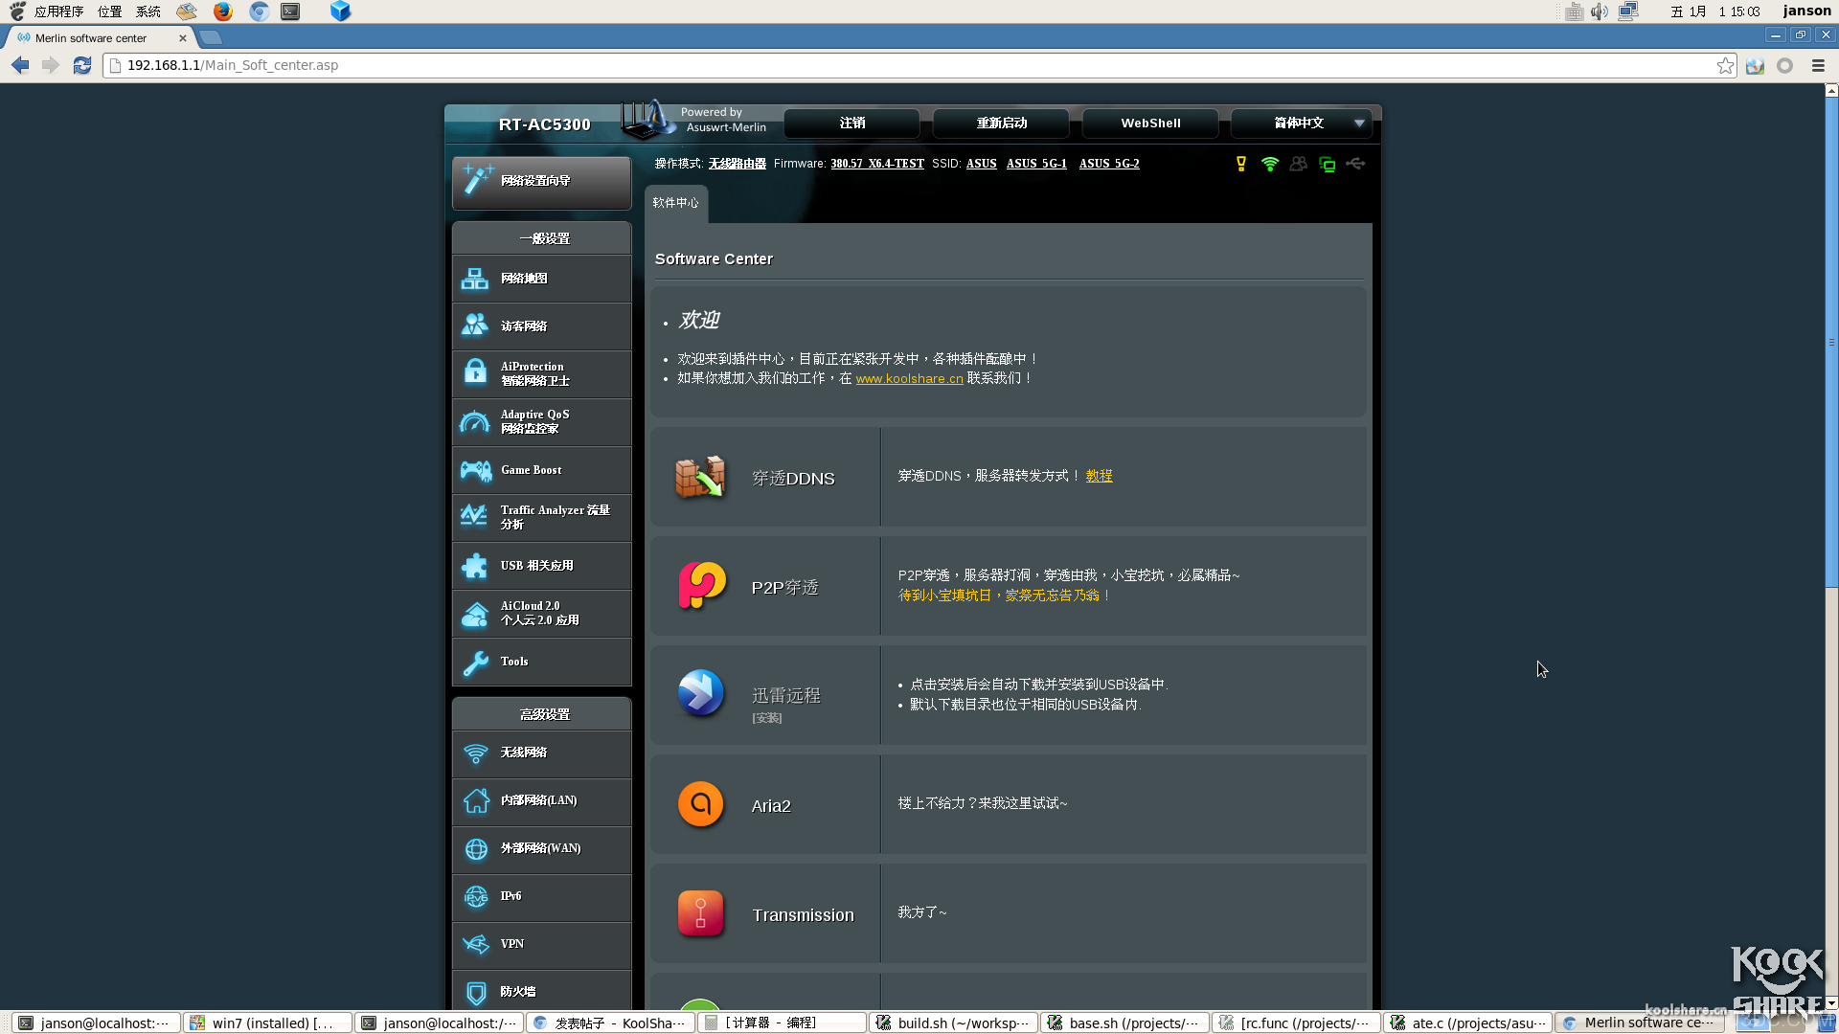Open AiProtection 智能网络卫士 page
Viewport: 1839px width, 1034px height.
tap(542, 374)
